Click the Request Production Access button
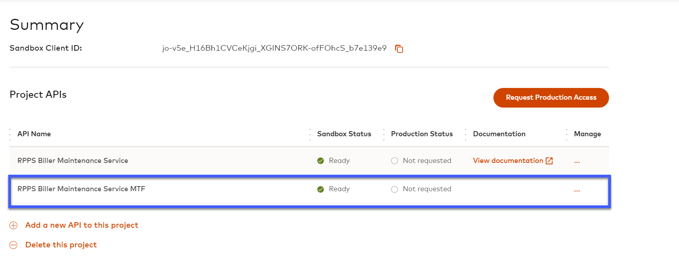679x256 pixels. click(x=551, y=98)
